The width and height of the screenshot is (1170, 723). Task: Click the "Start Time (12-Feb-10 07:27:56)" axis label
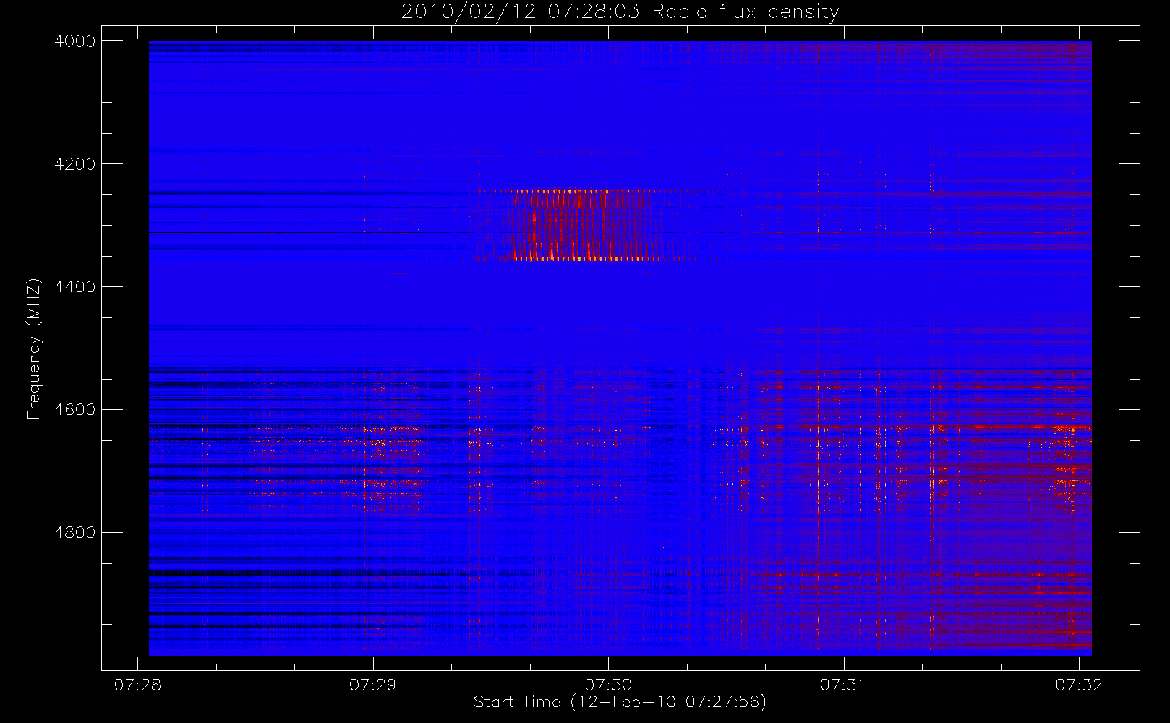[x=620, y=702]
